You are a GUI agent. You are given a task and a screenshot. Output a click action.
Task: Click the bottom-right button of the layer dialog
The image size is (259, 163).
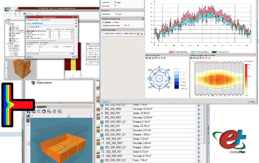tap(74, 57)
